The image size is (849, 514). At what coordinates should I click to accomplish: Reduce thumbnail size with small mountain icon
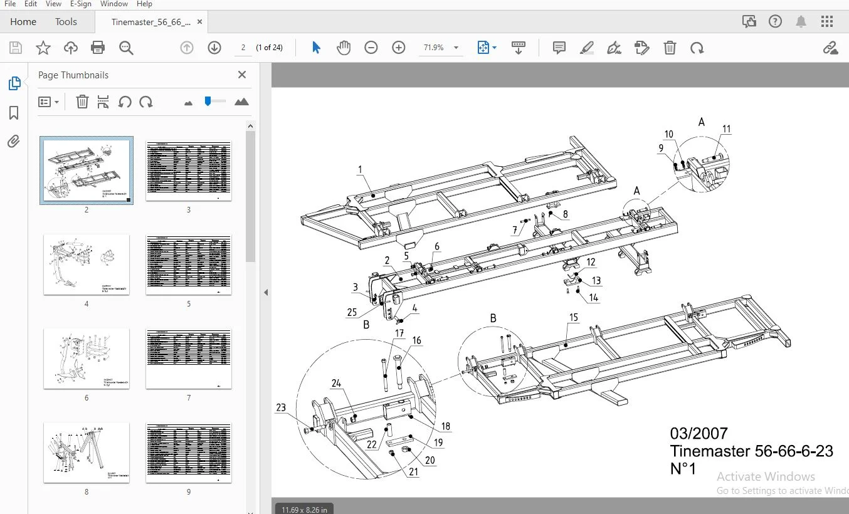click(x=188, y=103)
